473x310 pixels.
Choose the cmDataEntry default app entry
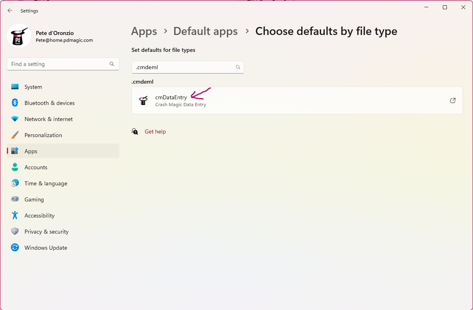coord(297,101)
